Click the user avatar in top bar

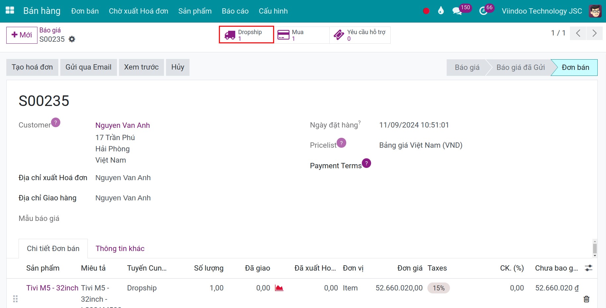point(595,11)
